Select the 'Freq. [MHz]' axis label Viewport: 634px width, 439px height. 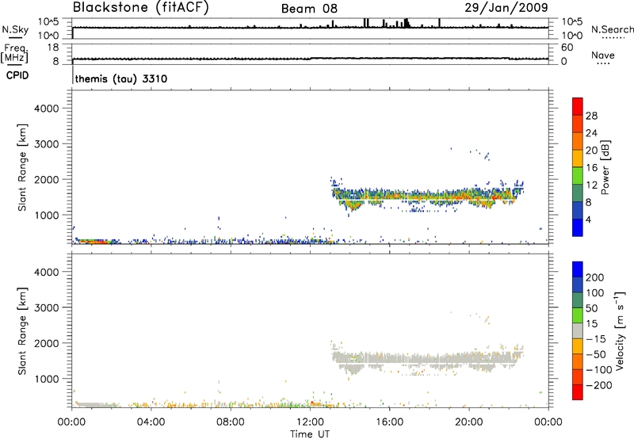[14, 53]
